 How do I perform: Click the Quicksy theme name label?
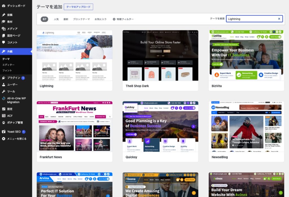(x=131, y=157)
